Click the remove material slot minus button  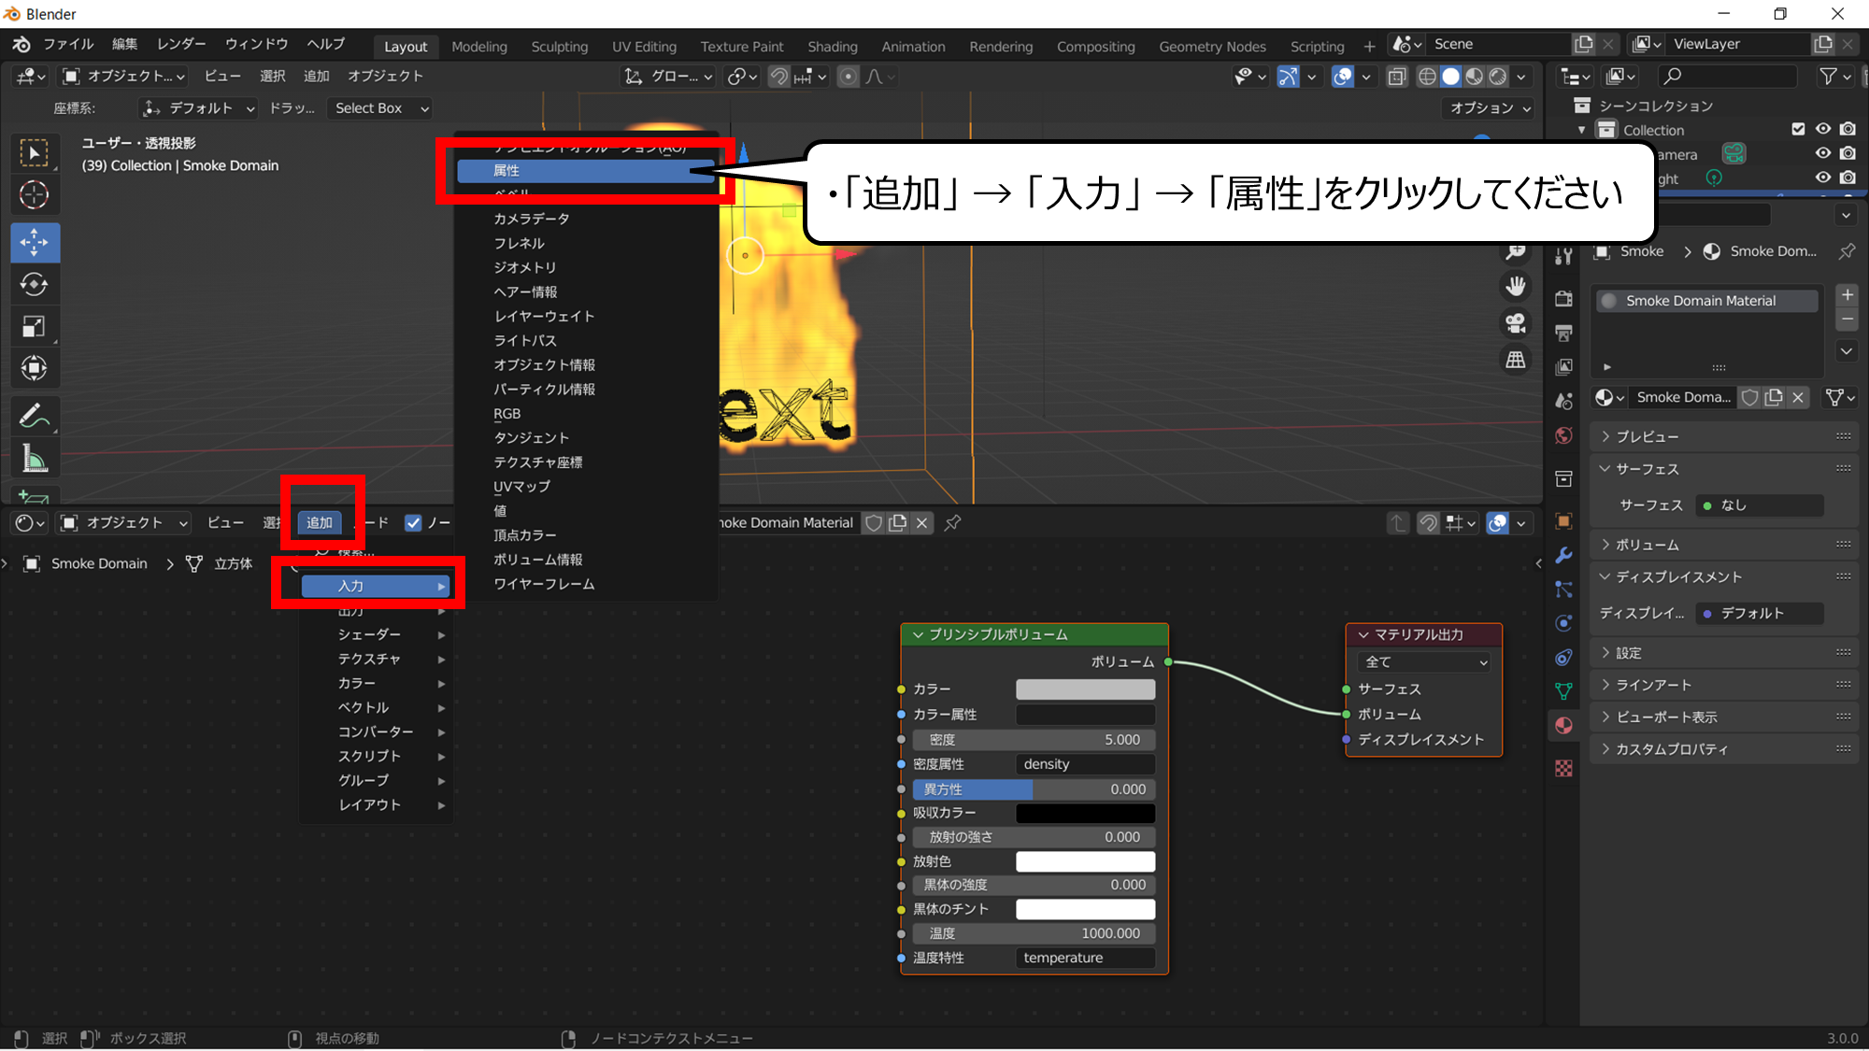click(x=1847, y=320)
